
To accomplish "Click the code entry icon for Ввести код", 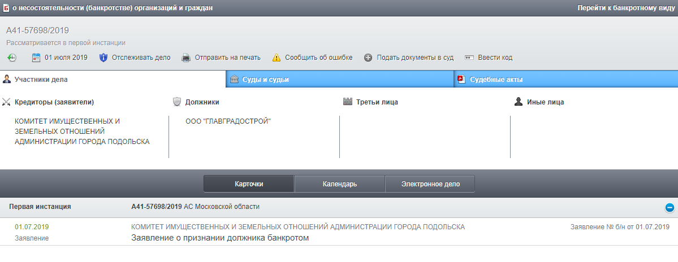I will [x=469, y=58].
